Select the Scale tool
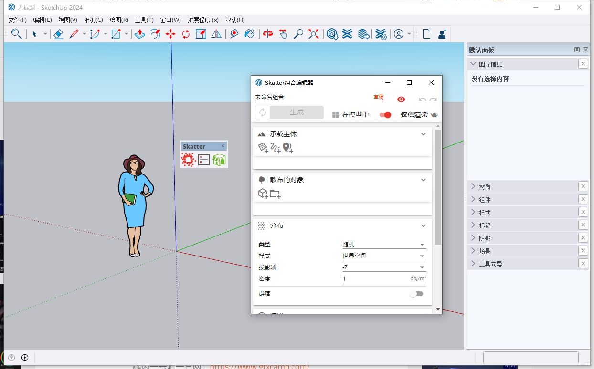Viewport: 594px width, 369px height. (x=201, y=34)
